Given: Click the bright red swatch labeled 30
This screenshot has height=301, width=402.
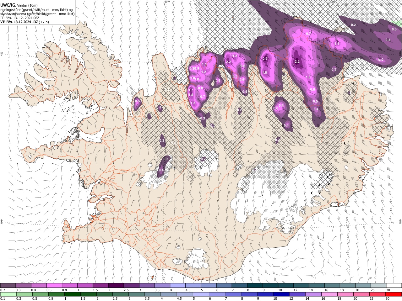Looking at the screenshot, I should [394, 294].
